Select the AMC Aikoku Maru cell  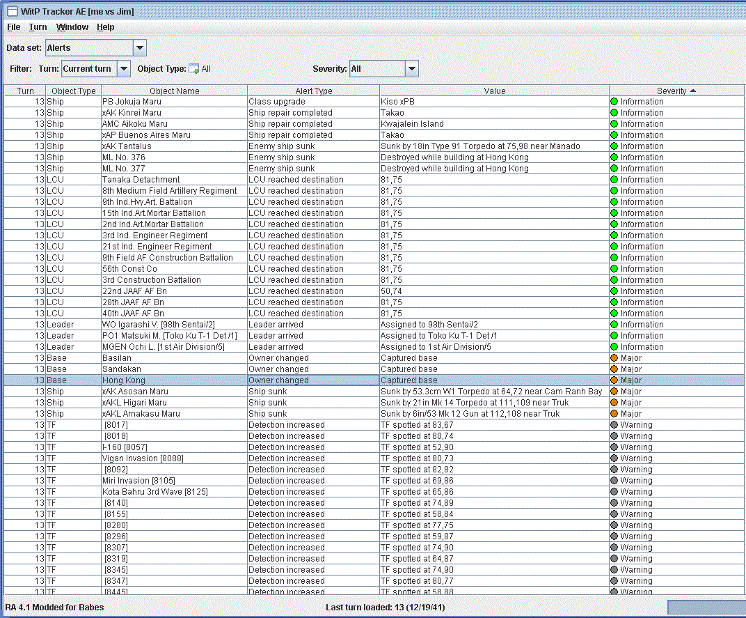pyautogui.click(x=174, y=124)
